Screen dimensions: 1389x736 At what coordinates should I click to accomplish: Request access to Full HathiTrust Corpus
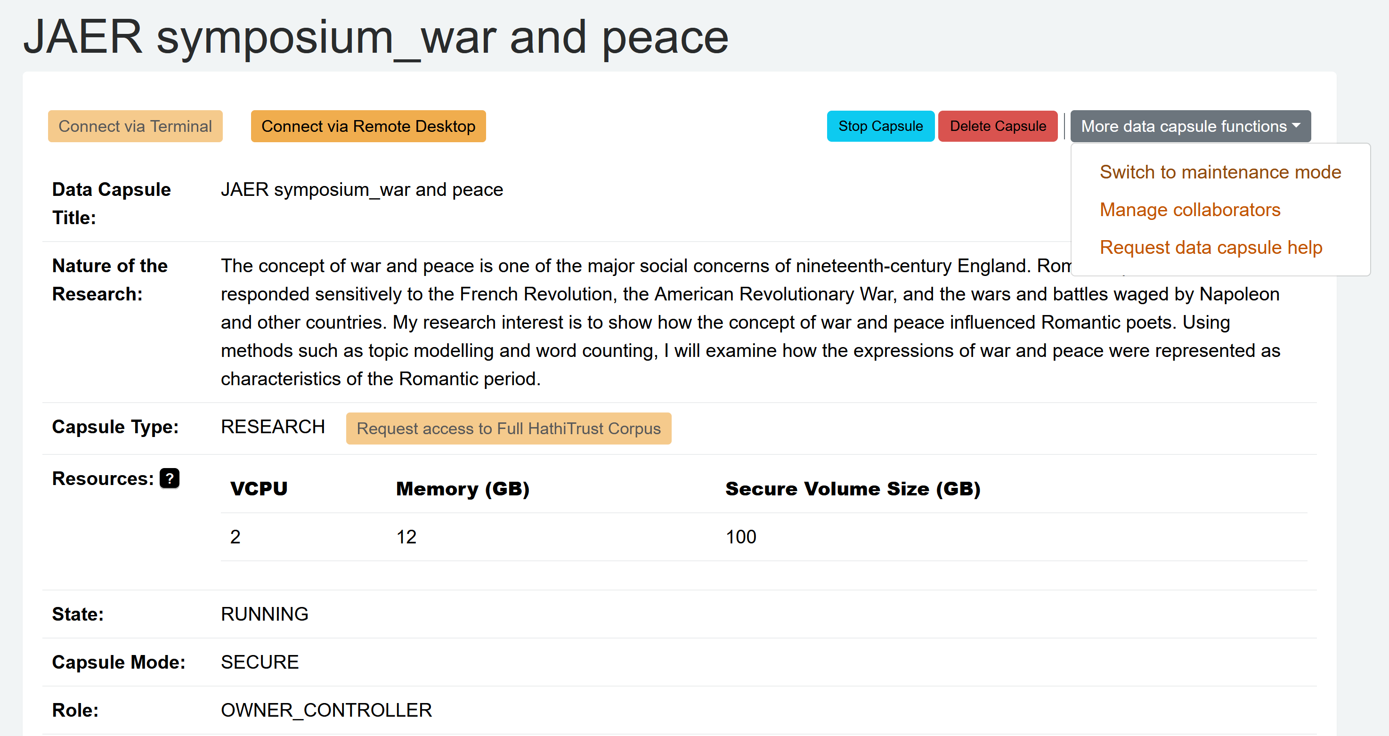[x=509, y=429]
